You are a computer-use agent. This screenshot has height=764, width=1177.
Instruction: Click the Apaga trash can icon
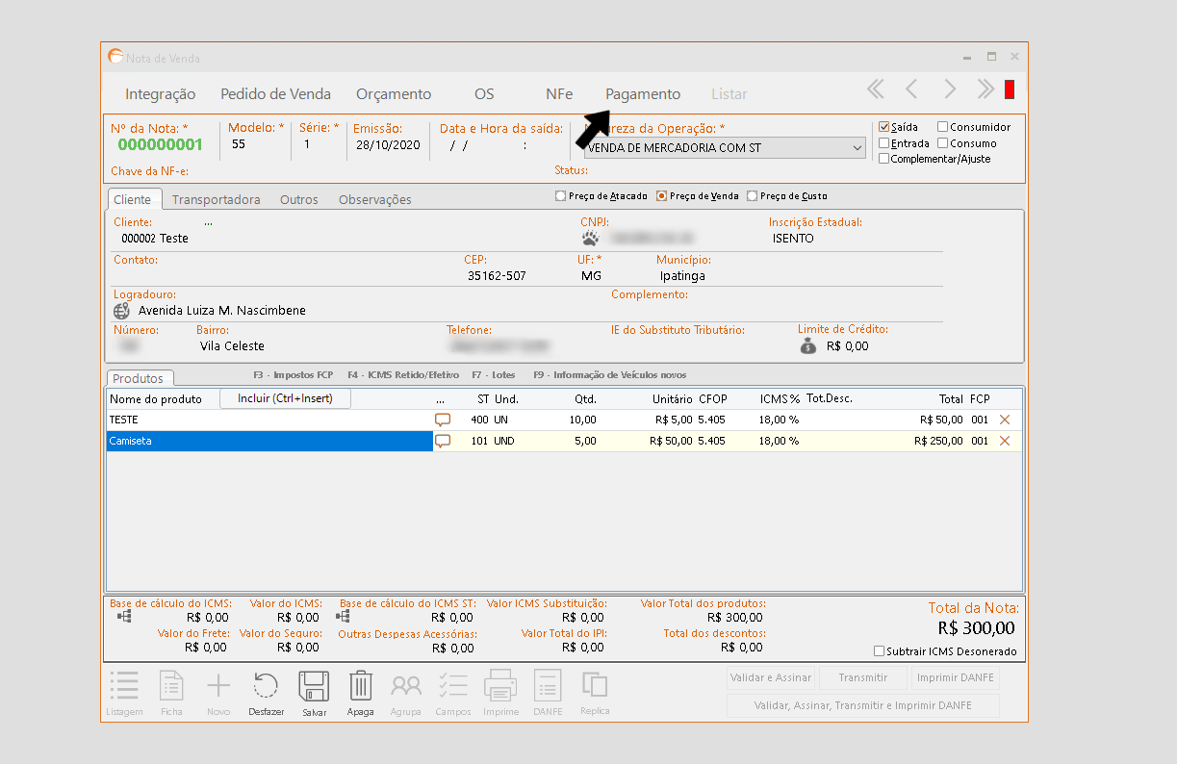tap(361, 687)
